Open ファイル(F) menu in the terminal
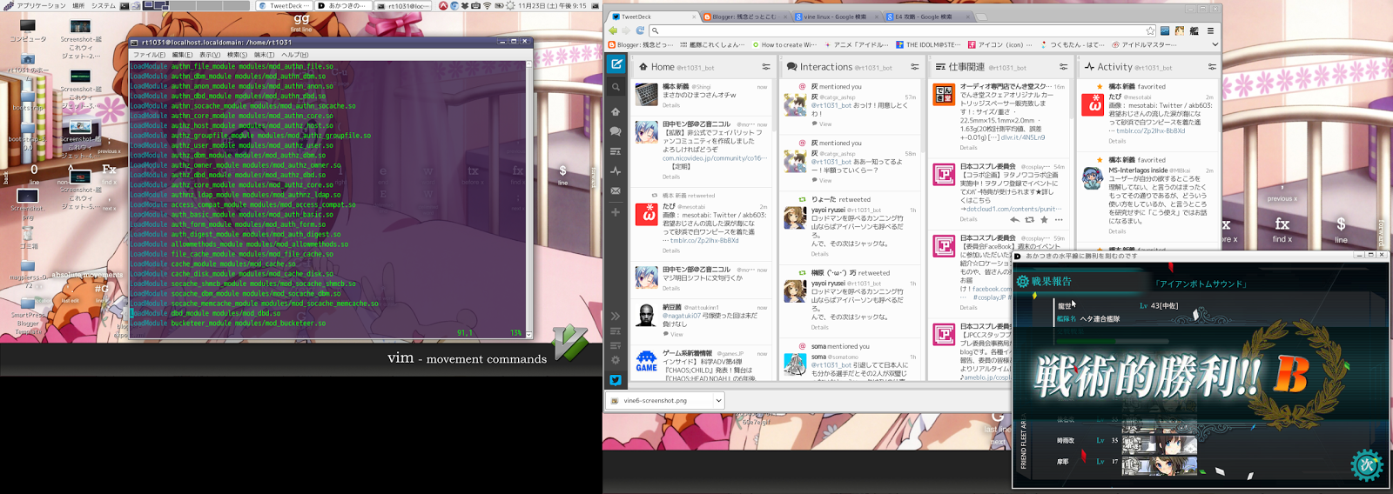 [149, 55]
